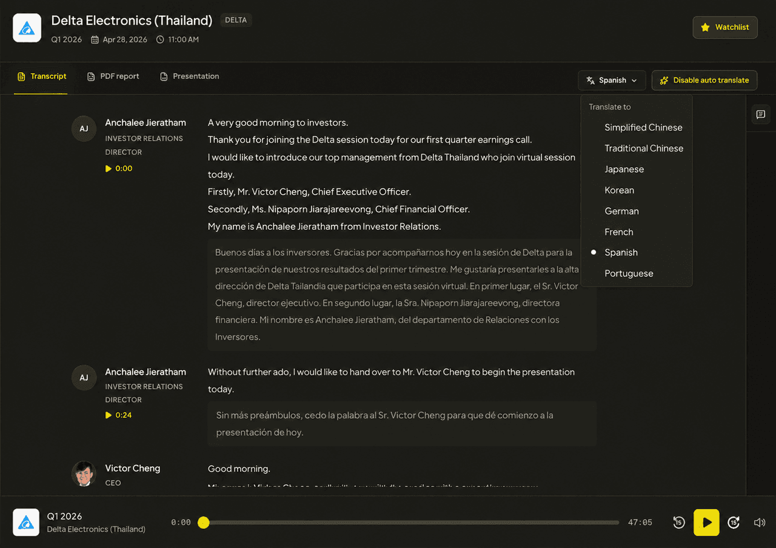The width and height of the screenshot is (776, 548).
Task: Click the Delta Electronics logo in header
Action: pos(27,28)
